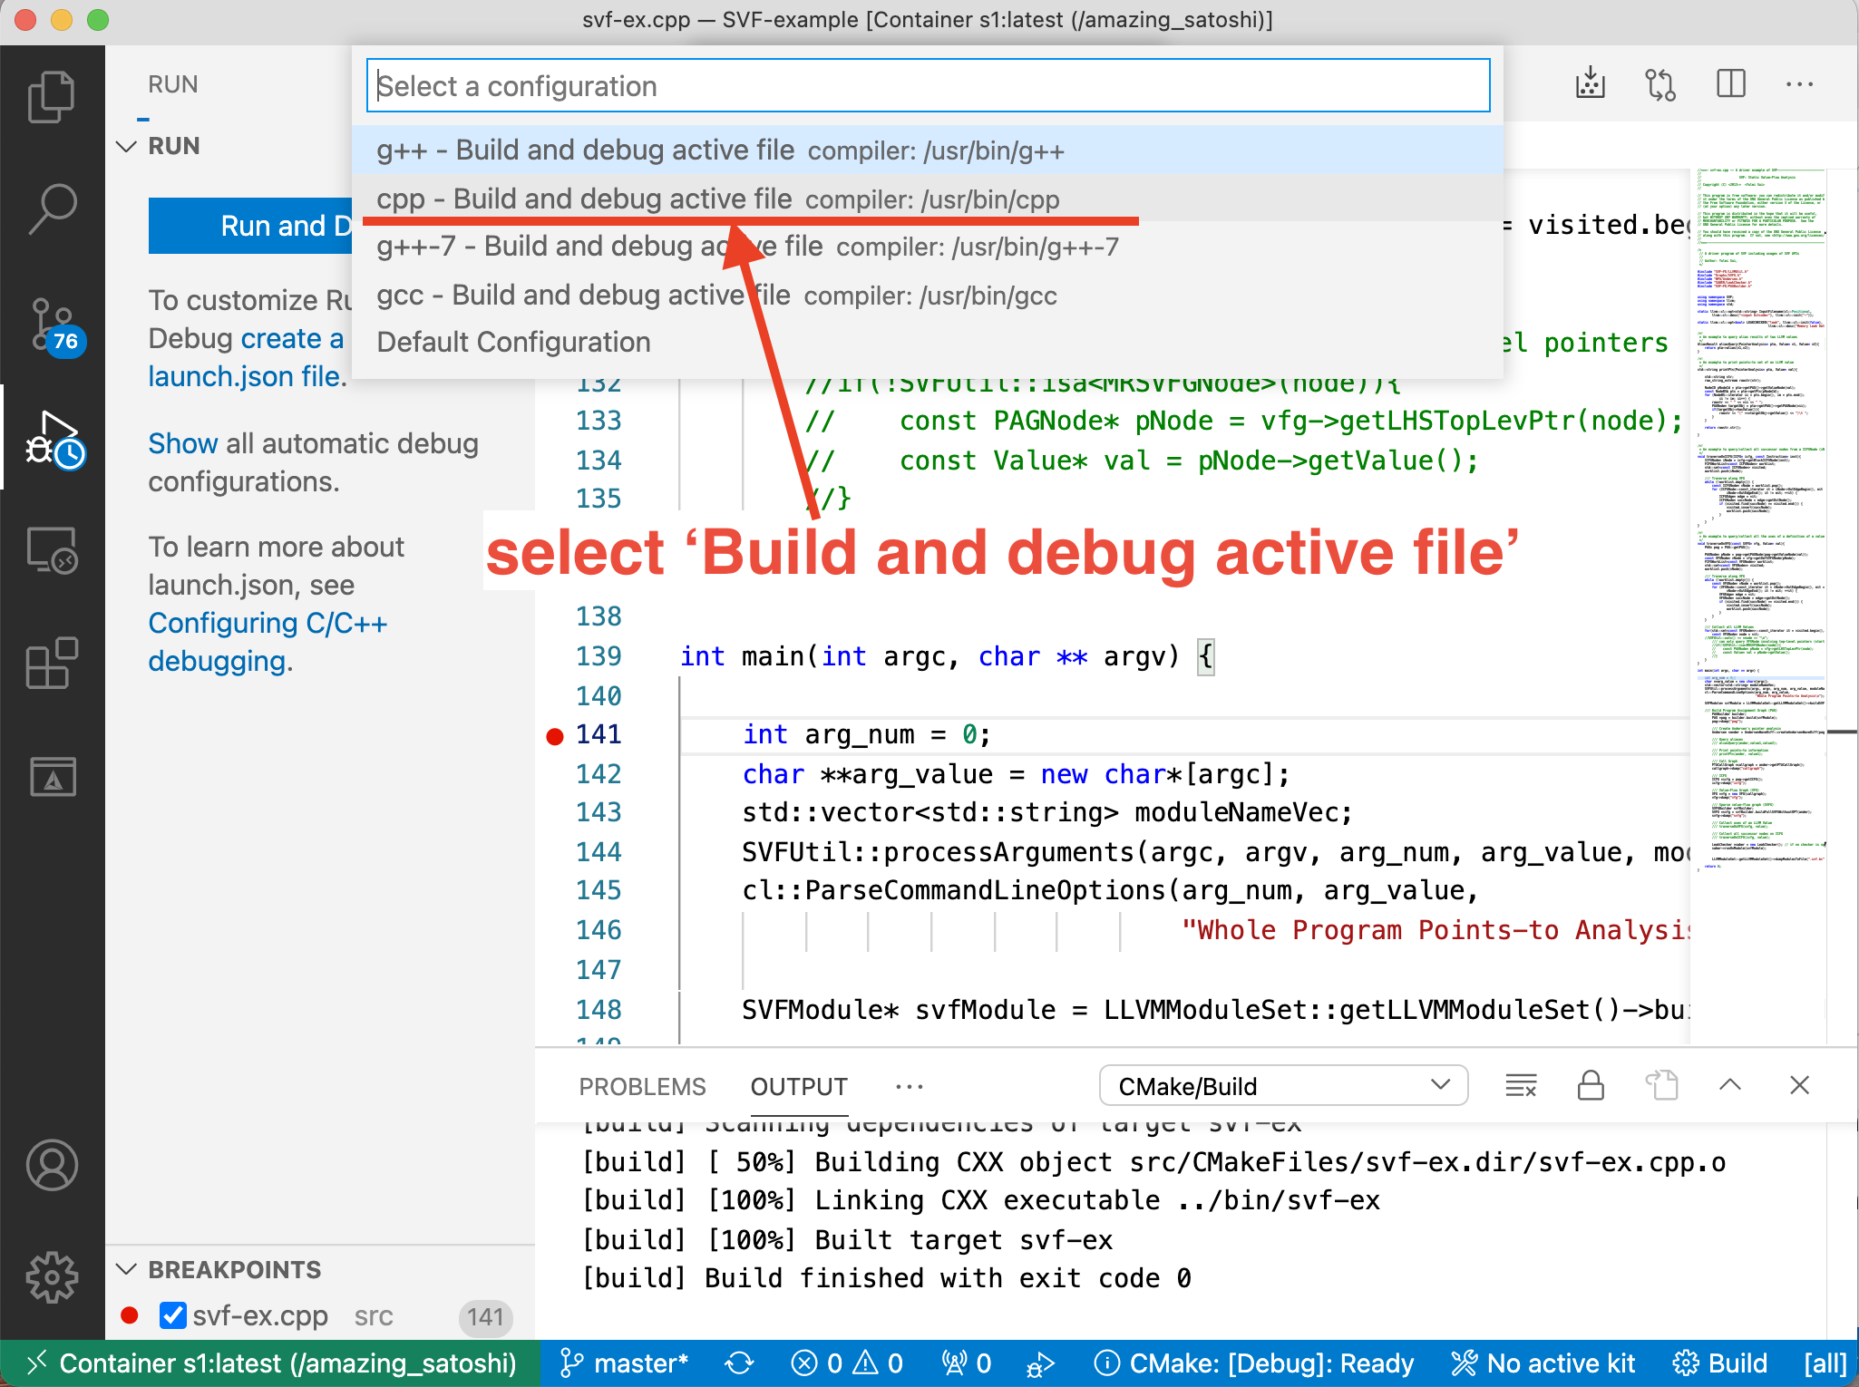This screenshot has height=1387, width=1859.
Task: Open editor More Actions ellipsis
Action: click(x=1799, y=84)
